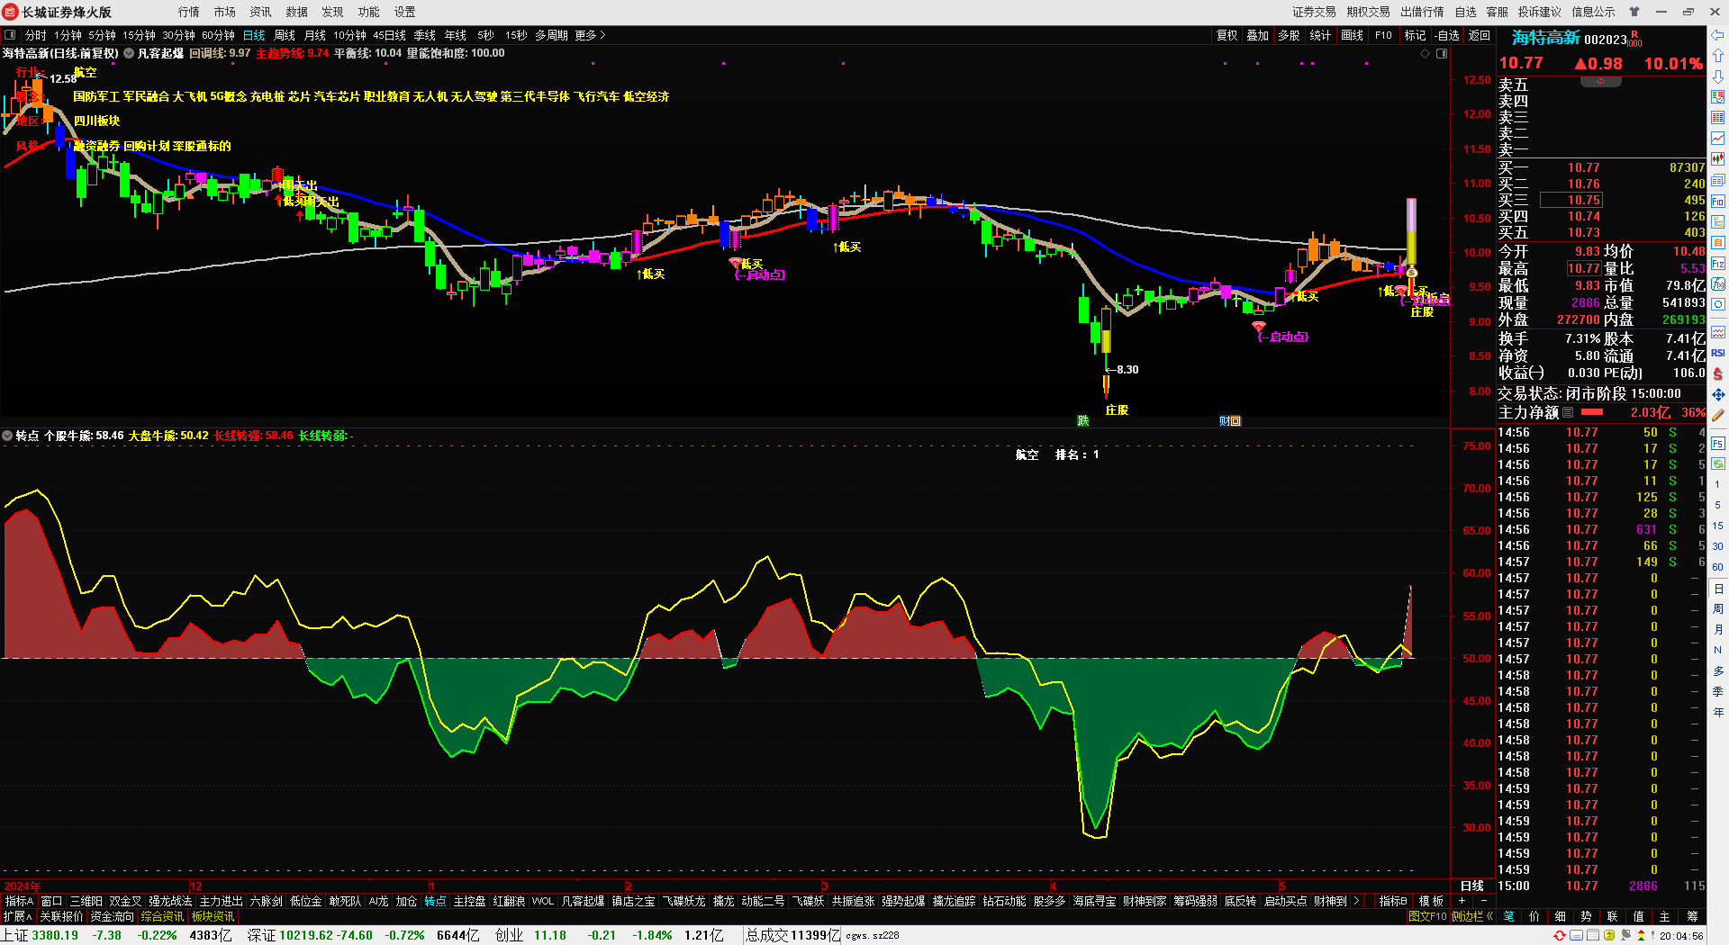Click the diamond icon above price axis
This screenshot has width=1729, height=945.
coord(1425,54)
